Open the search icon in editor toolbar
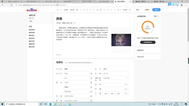The image size is (189, 106). pyautogui.click(x=130, y=10)
